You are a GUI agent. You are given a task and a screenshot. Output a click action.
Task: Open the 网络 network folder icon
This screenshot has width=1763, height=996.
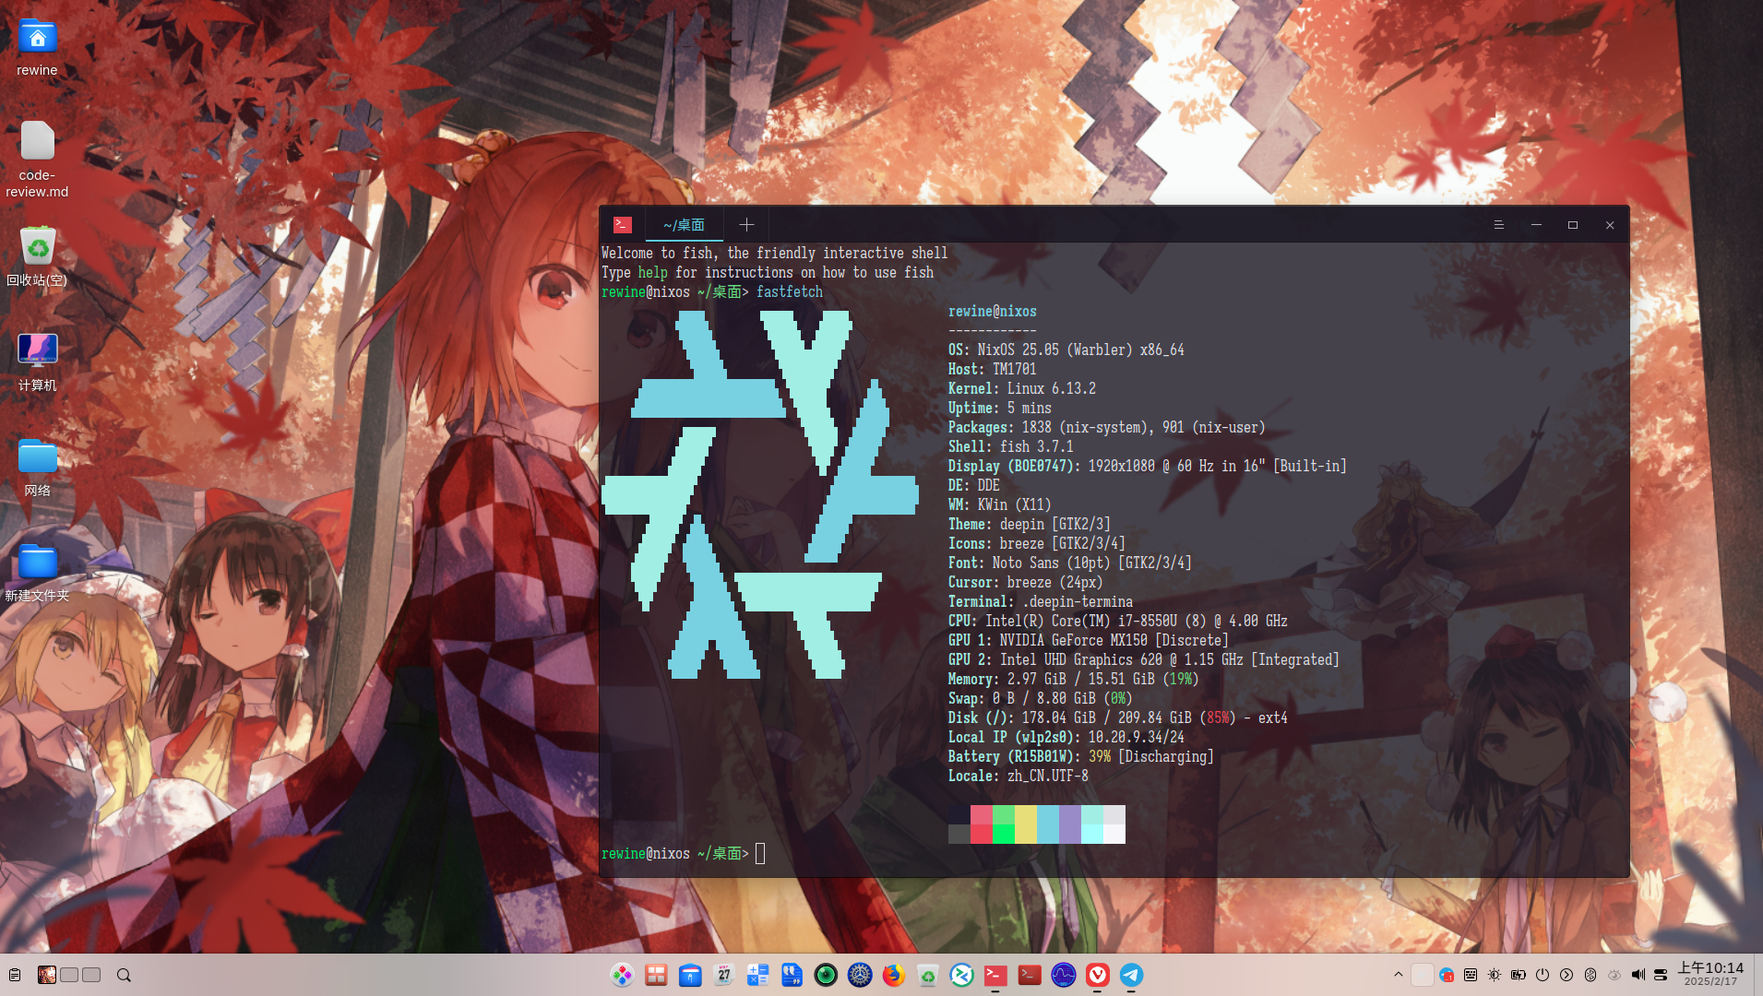37,467
